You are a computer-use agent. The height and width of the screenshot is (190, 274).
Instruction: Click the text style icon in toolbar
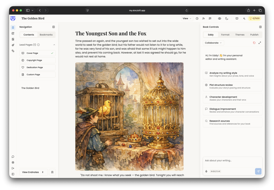pyautogui.click(x=244, y=18)
